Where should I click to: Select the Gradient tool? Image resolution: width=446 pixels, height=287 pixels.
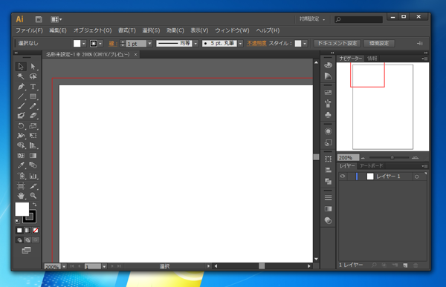(33, 156)
